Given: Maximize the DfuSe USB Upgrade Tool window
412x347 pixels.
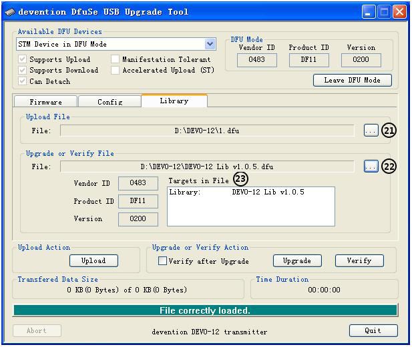Looking at the screenshot, I should coord(384,12).
